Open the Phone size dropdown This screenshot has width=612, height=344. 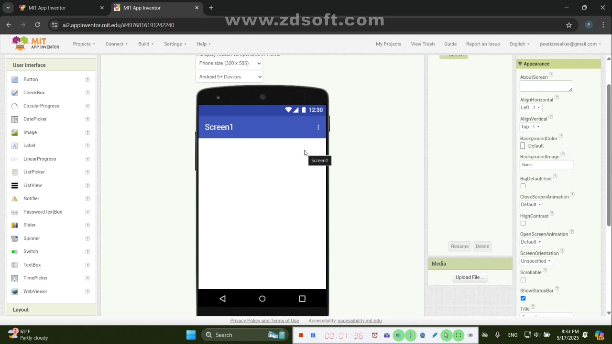point(229,63)
